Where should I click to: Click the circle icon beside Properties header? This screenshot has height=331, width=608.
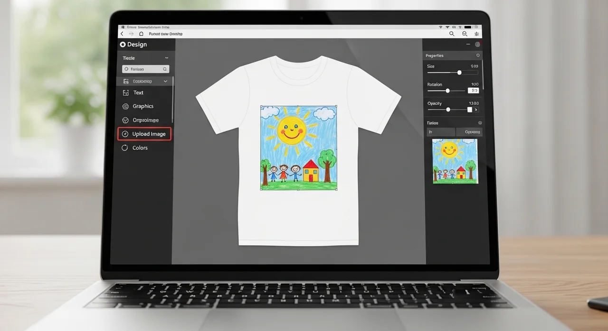coord(478,55)
